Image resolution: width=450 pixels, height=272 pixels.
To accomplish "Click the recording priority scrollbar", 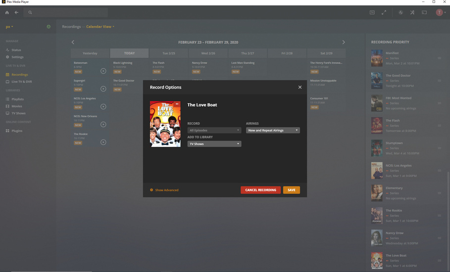I will (x=448, y=221).
